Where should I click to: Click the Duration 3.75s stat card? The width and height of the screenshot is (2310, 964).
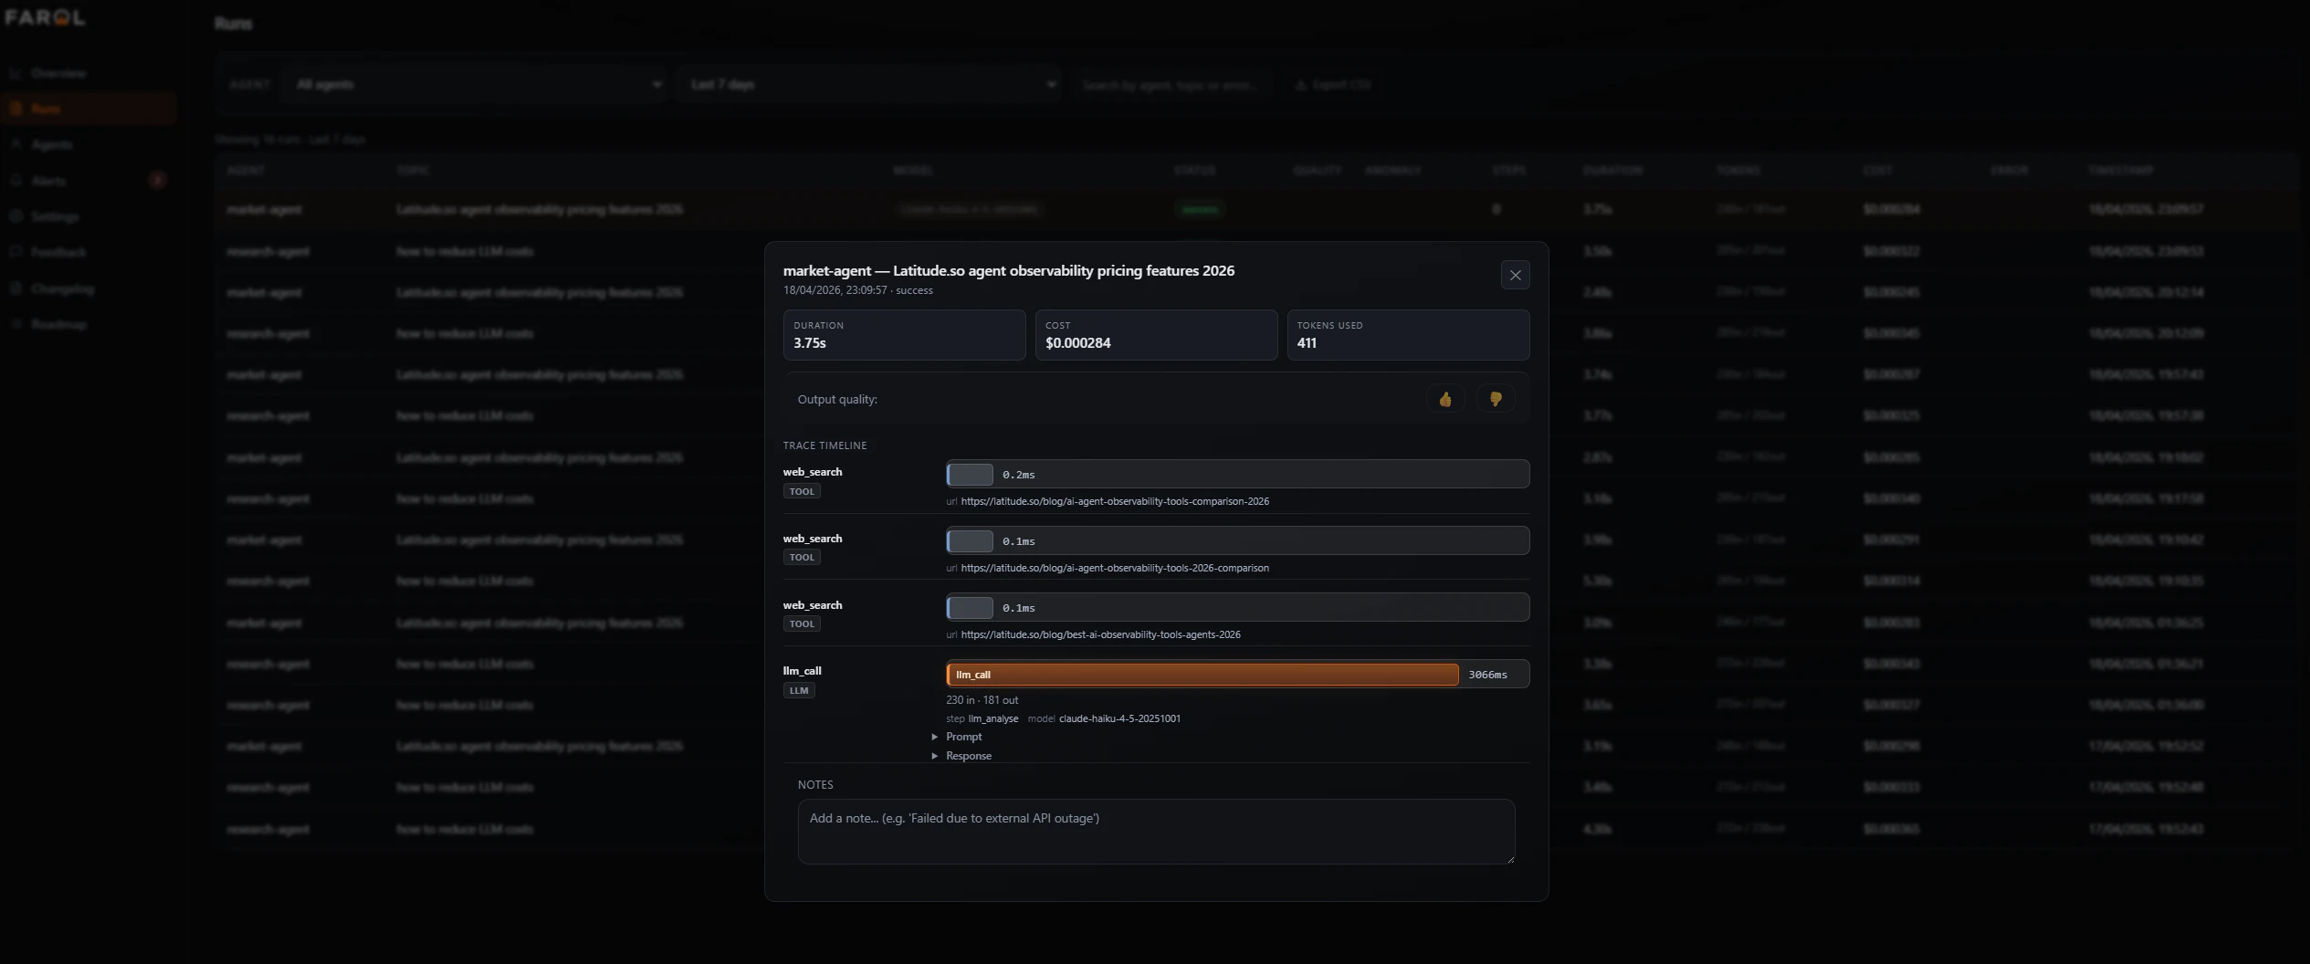pyautogui.click(x=904, y=335)
